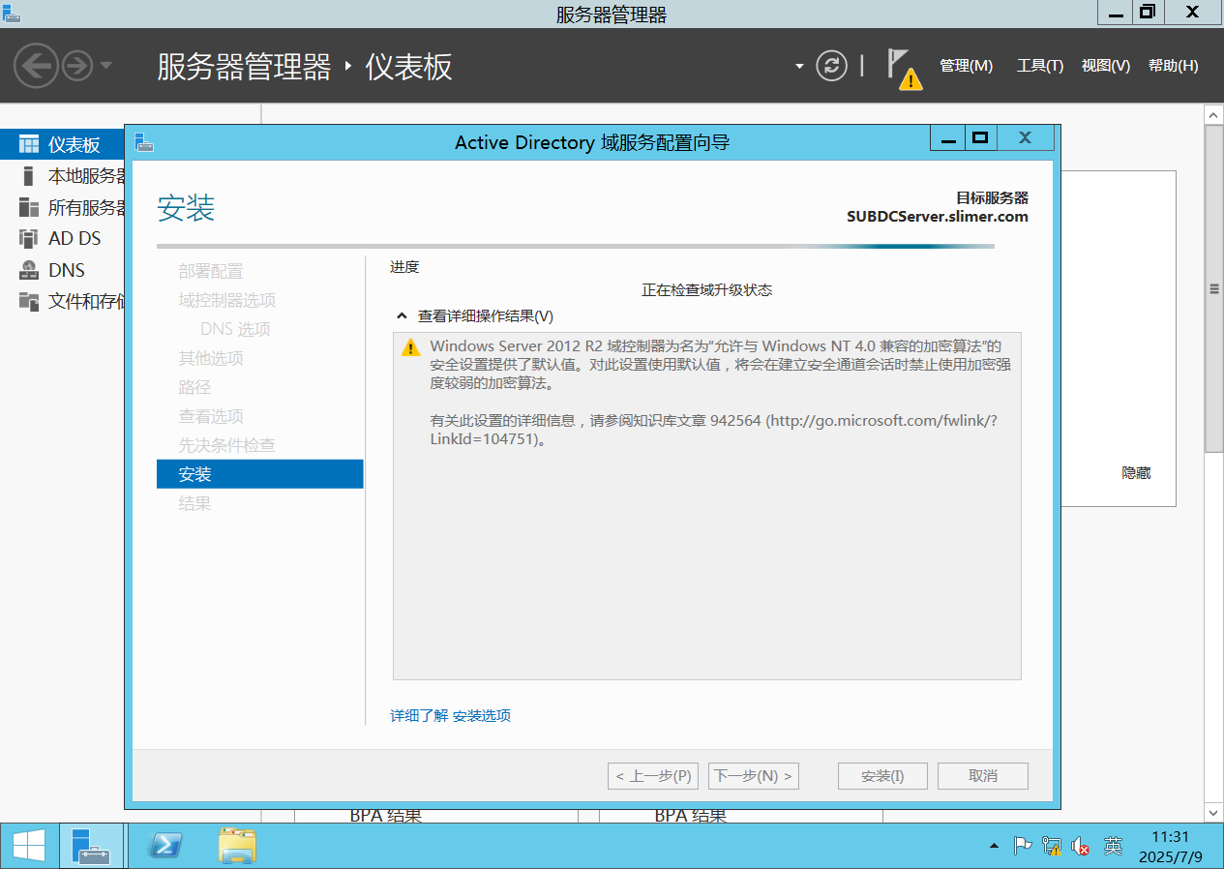This screenshot has height=869, width=1224.
Task: Click 隐藏 link on the dashboard
Action: 1136,473
